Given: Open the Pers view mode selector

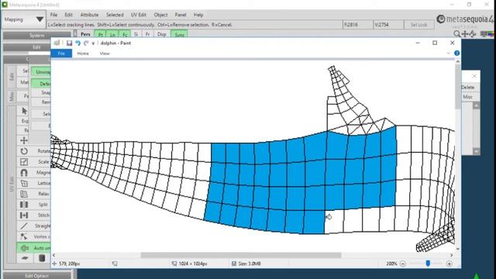Looking at the screenshot, I should click(x=85, y=34).
